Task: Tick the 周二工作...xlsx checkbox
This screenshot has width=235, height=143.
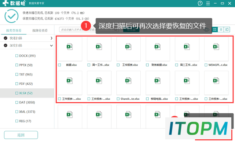Action: pos(177,65)
